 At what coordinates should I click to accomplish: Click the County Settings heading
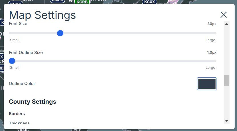(x=33, y=102)
